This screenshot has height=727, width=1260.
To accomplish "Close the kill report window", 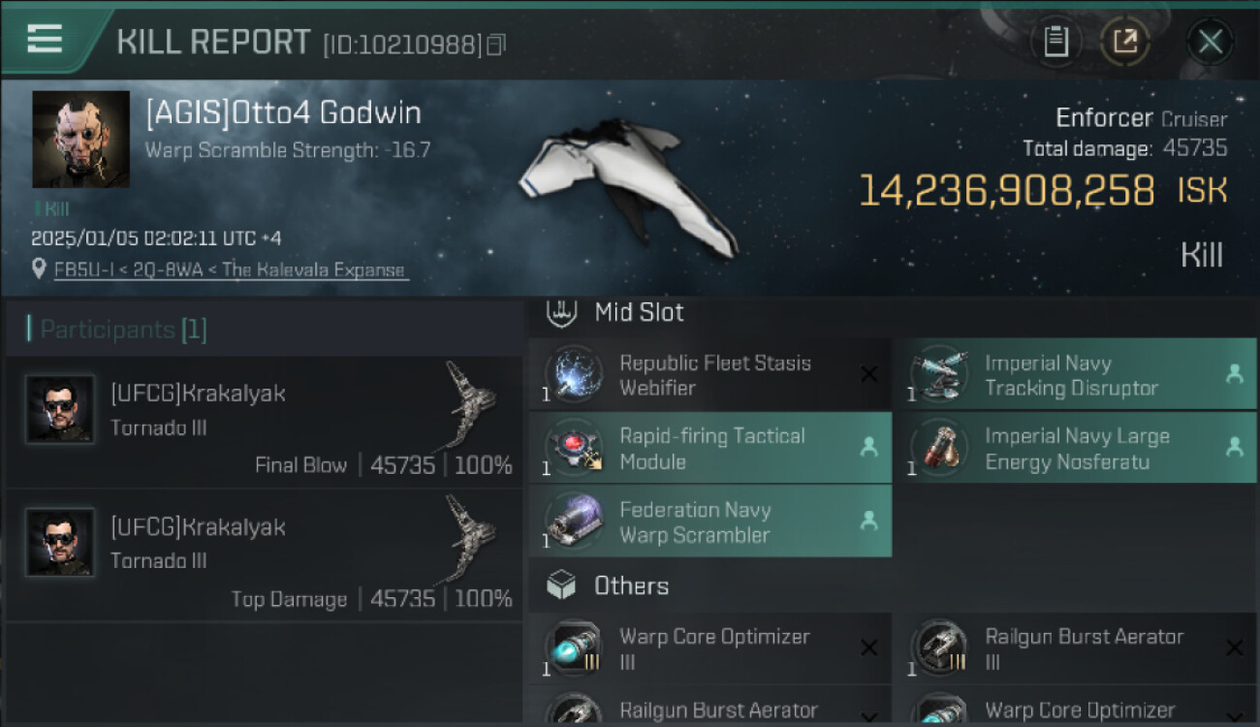I will coord(1210,42).
